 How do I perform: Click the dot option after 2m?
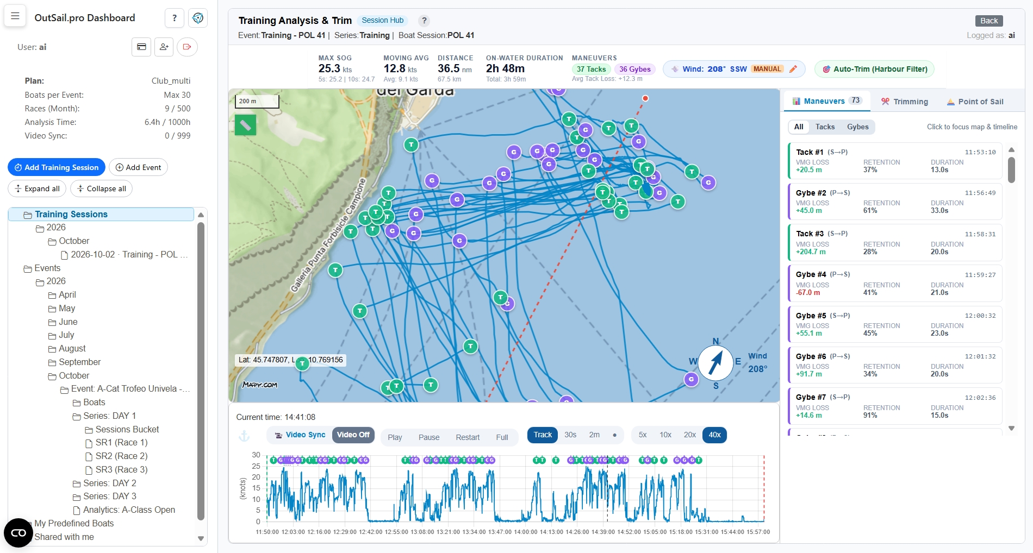[x=614, y=435]
